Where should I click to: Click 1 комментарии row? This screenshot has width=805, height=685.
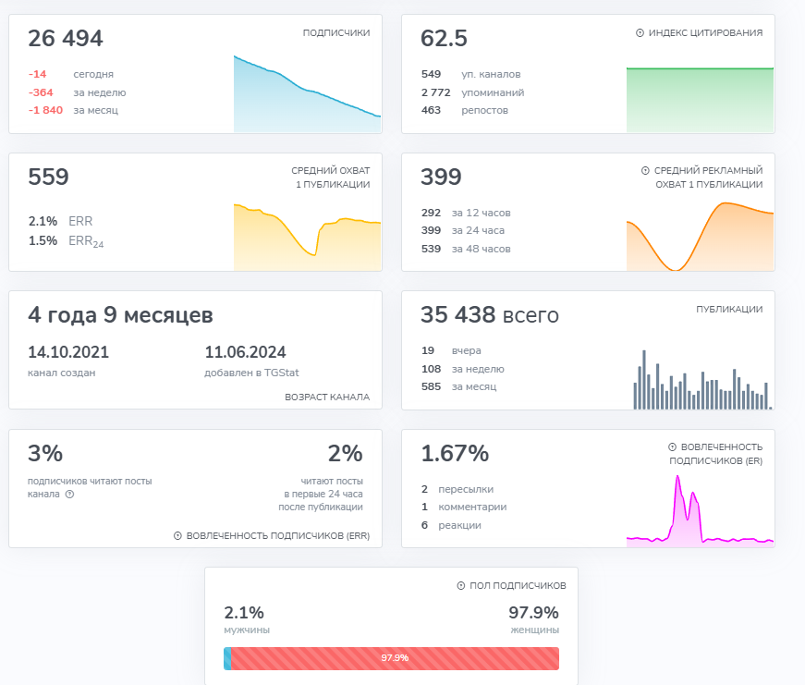464,507
